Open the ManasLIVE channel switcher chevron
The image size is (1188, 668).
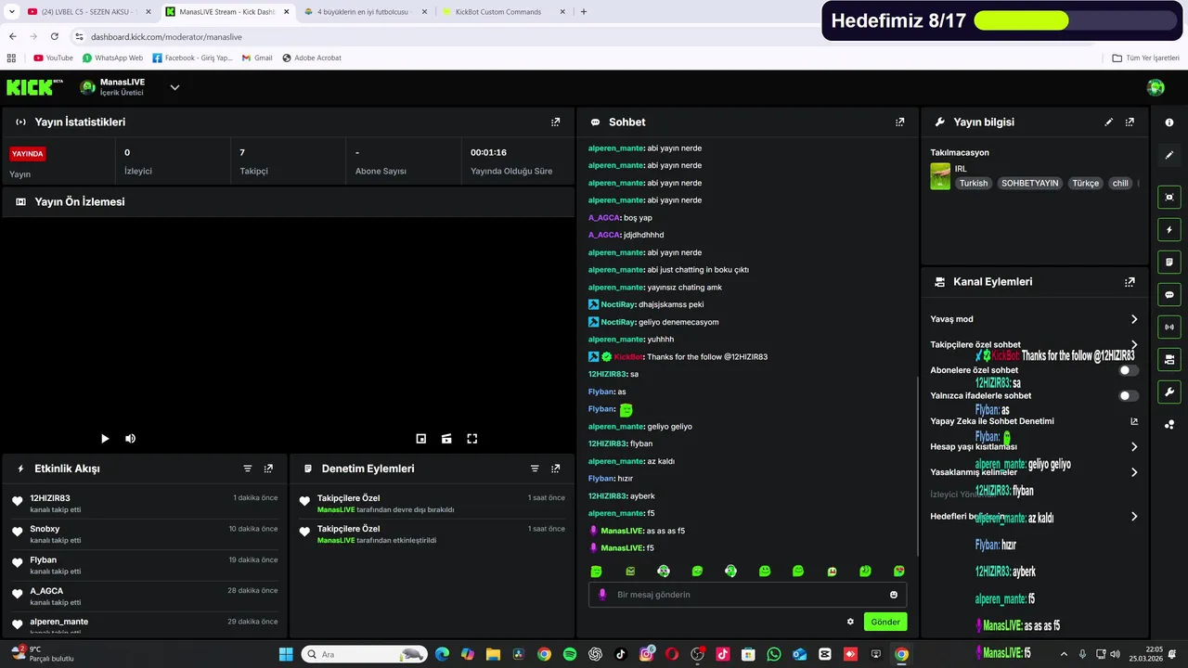pos(174,87)
